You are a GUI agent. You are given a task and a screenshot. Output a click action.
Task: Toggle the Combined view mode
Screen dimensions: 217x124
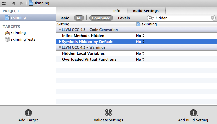tap(101, 18)
